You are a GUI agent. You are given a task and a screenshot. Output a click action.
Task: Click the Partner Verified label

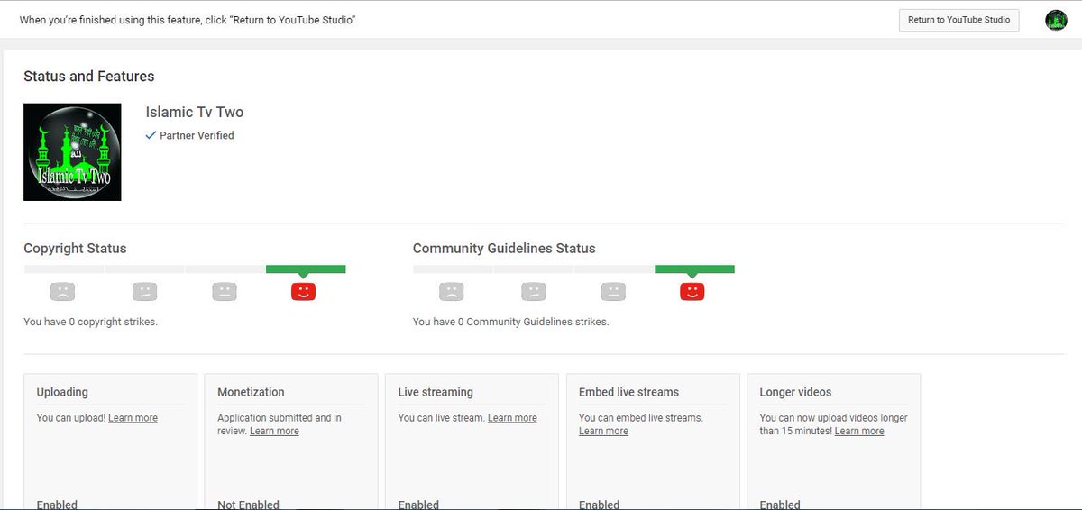(197, 135)
